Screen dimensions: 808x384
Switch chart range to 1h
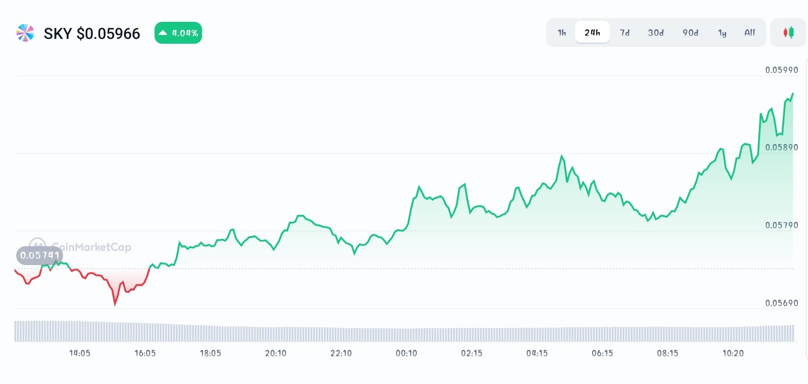point(562,33)
